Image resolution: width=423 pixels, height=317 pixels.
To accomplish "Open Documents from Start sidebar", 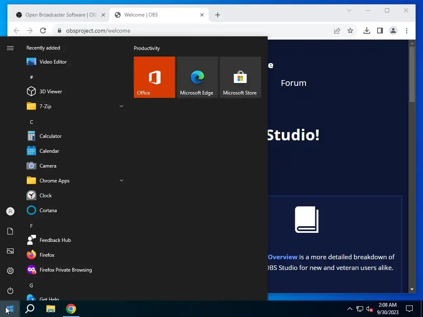I will click(10, 231).
